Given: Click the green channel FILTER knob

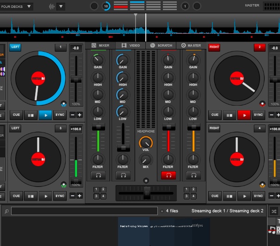Looking at the screenshot, I should tap(98, 160).
